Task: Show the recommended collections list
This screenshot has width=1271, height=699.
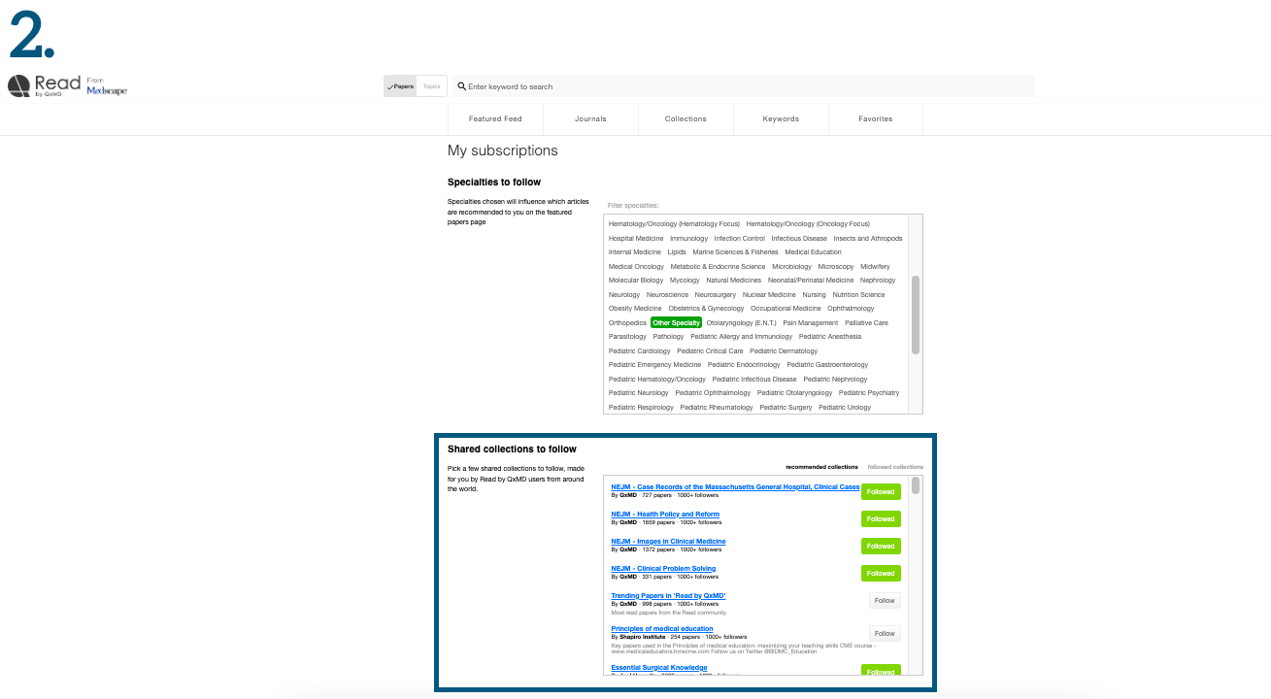Action: coord(821,467)
